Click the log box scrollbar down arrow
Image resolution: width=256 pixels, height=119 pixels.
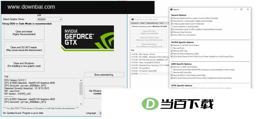pos(81,104)
